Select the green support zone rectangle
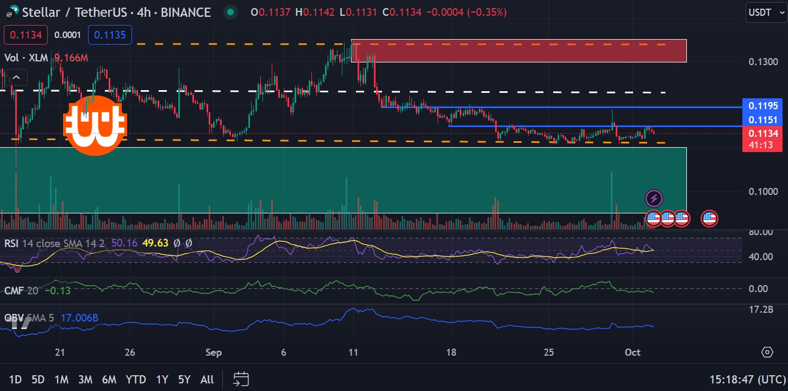The width and height of the screenshot is (788, 391). [343, 180]
